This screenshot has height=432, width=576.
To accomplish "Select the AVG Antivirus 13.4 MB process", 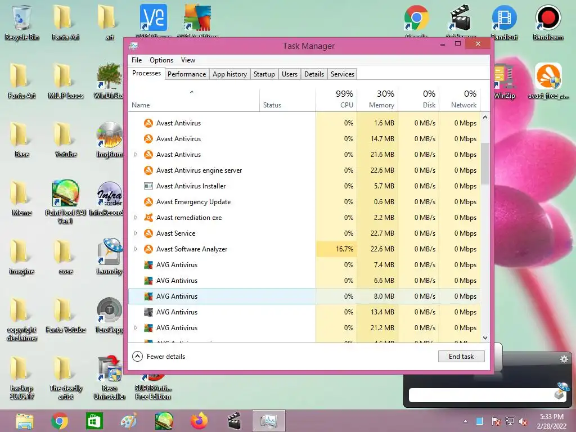I will 304,312.
